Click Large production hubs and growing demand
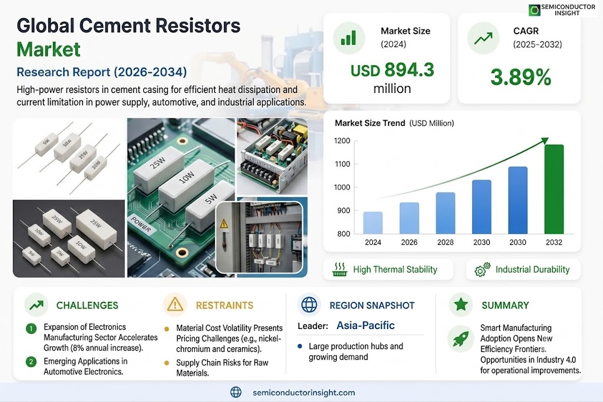This screenshot has width=603, height=402. click(x=356, y=351)
